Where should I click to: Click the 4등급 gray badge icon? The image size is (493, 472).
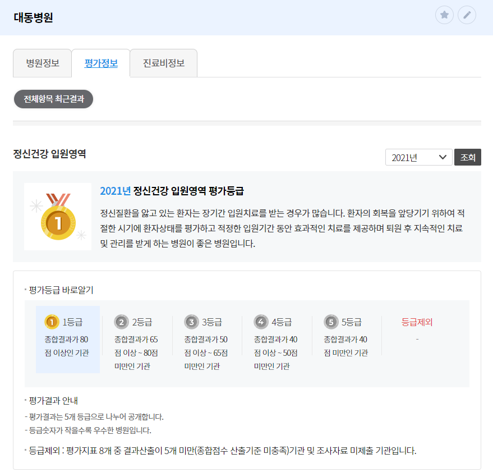point(261,322)
